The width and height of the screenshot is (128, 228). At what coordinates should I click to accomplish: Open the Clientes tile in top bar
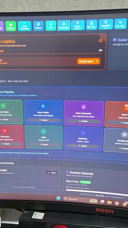coord(38,26)
